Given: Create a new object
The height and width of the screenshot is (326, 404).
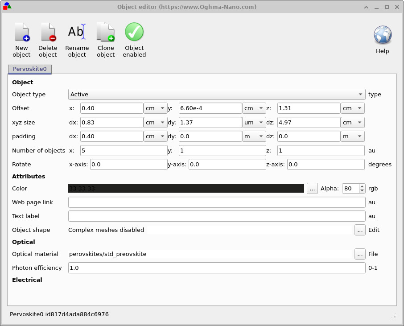Looking at the screenshot, I should [x=21, y=39].
